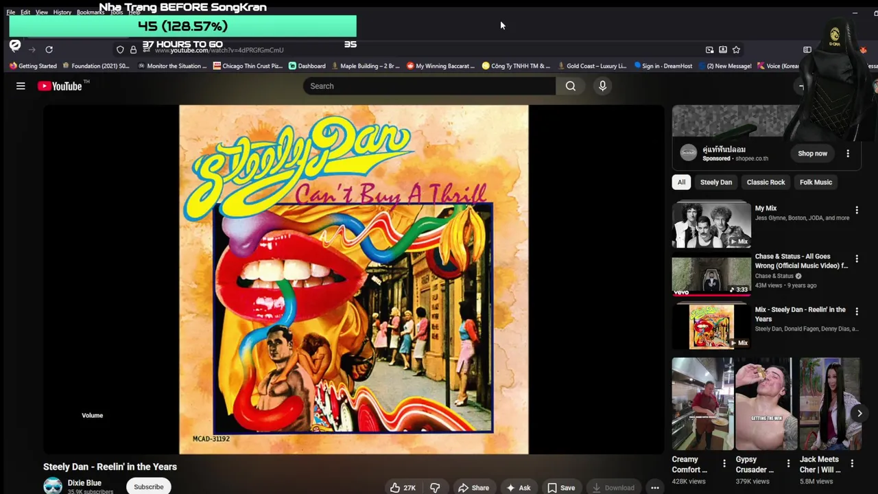This screenshot has width=878, height=494.
Task: Click the Shop now button
Action: [x=812, y=154]
